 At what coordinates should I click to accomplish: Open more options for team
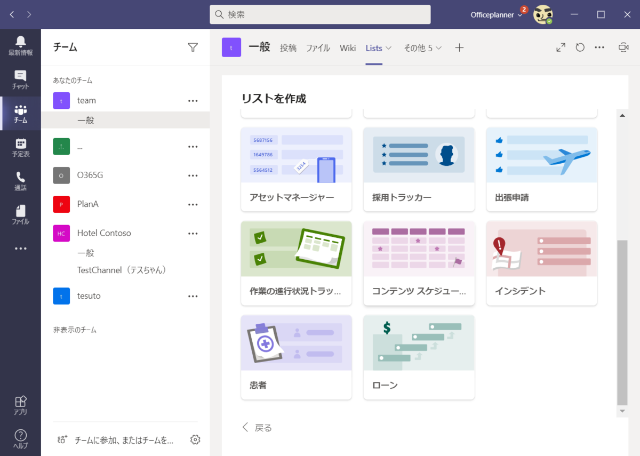193,100
